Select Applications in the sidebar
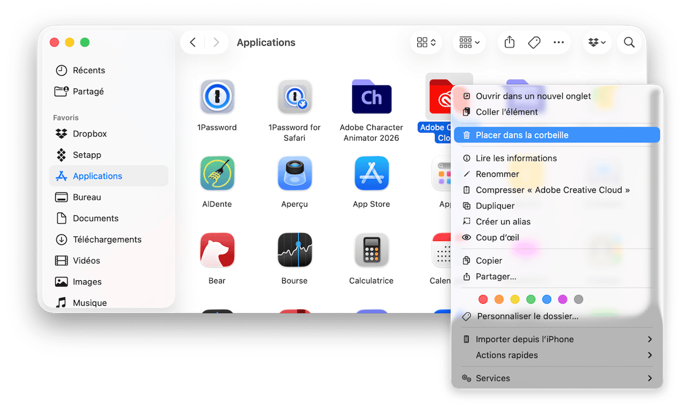 tap(109, 176)
